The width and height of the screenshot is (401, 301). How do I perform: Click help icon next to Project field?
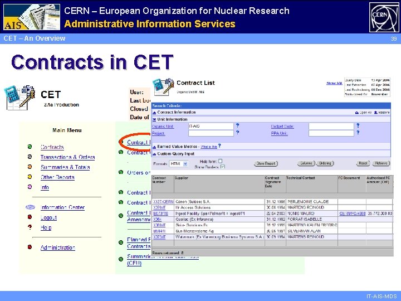(238, 133)
